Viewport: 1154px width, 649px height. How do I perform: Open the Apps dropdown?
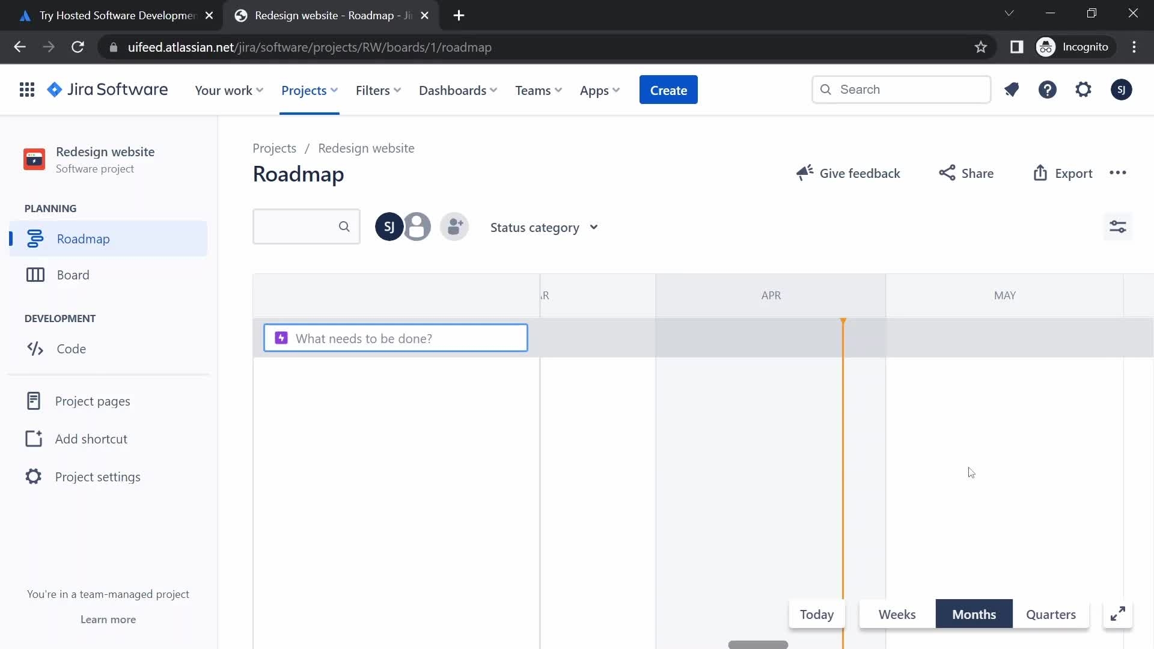click(599, 90)
